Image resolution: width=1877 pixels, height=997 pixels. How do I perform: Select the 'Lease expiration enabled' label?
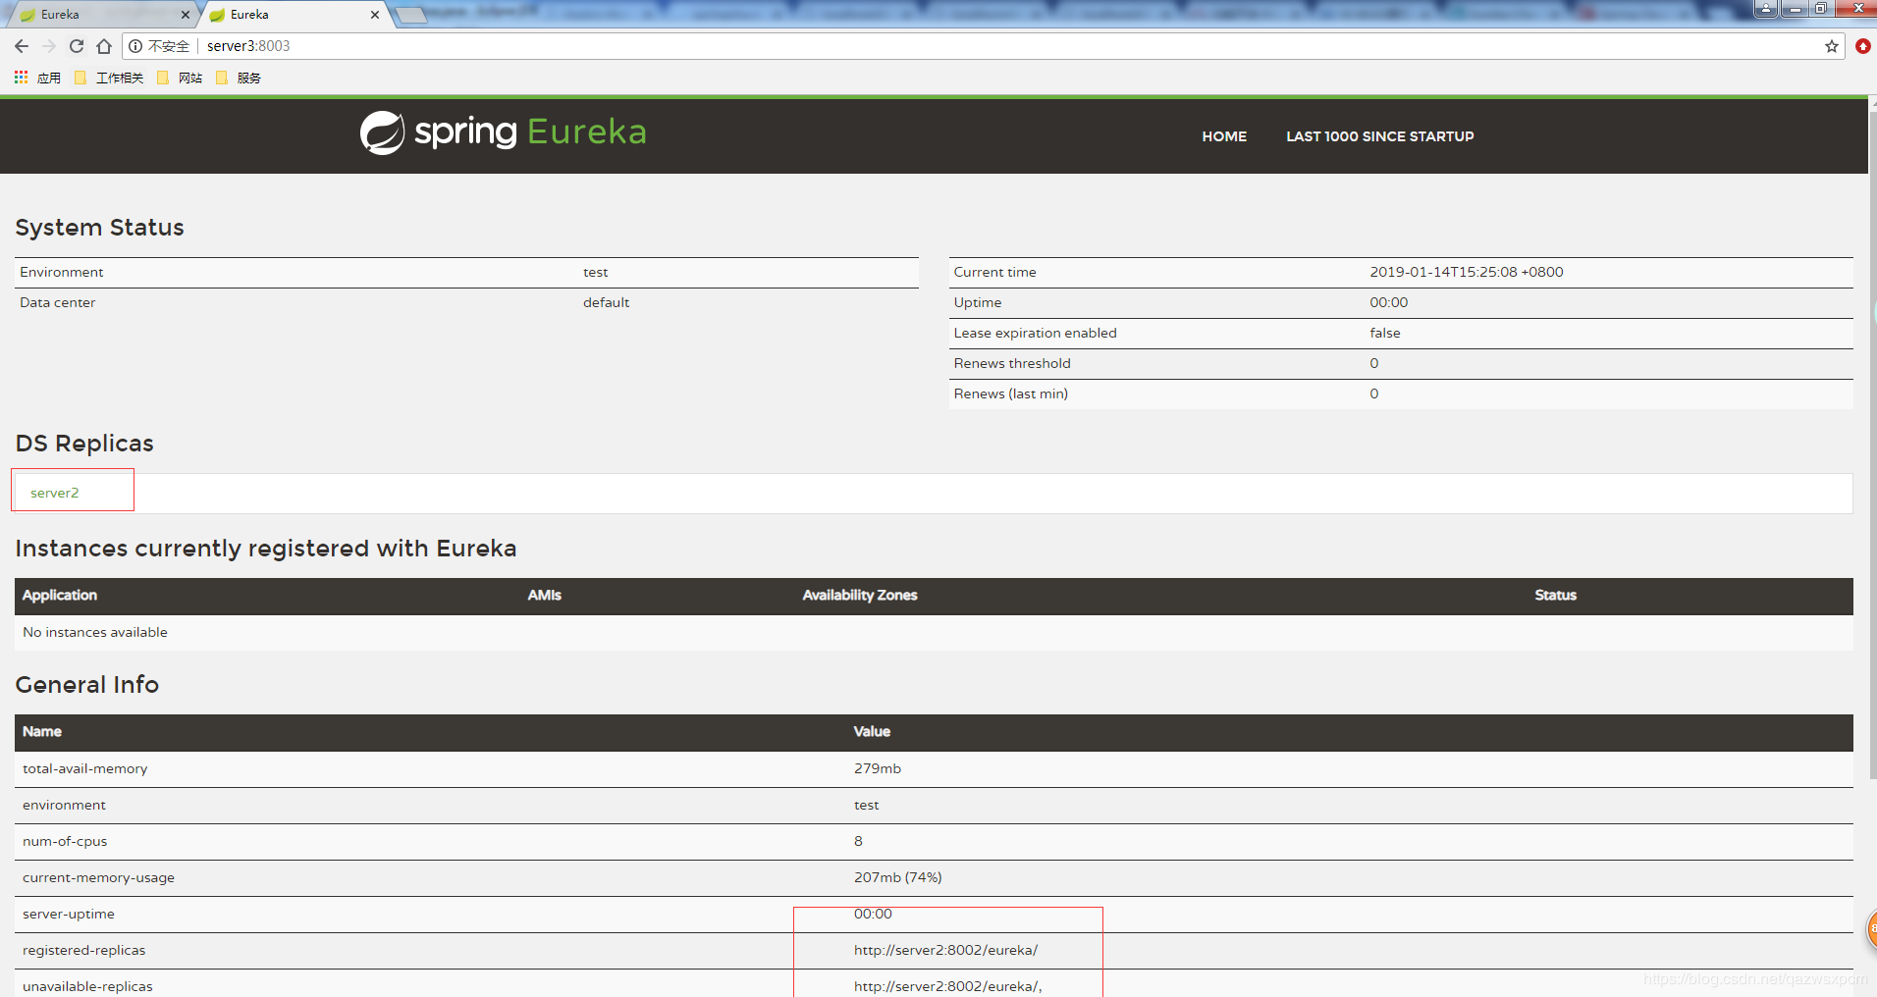coord(1035,333)
